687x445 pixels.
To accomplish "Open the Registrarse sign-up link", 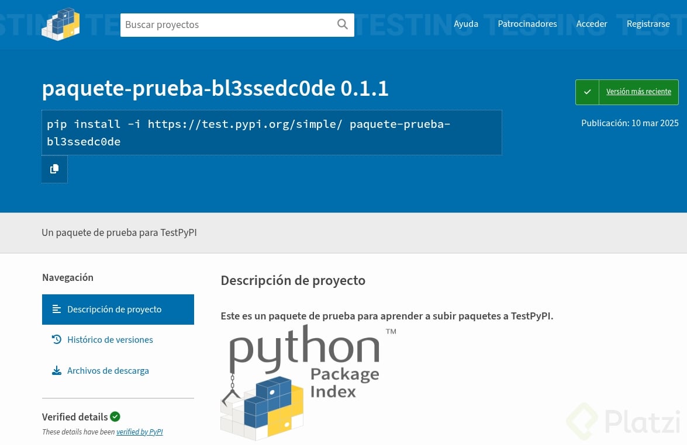I will coord(648,24).
